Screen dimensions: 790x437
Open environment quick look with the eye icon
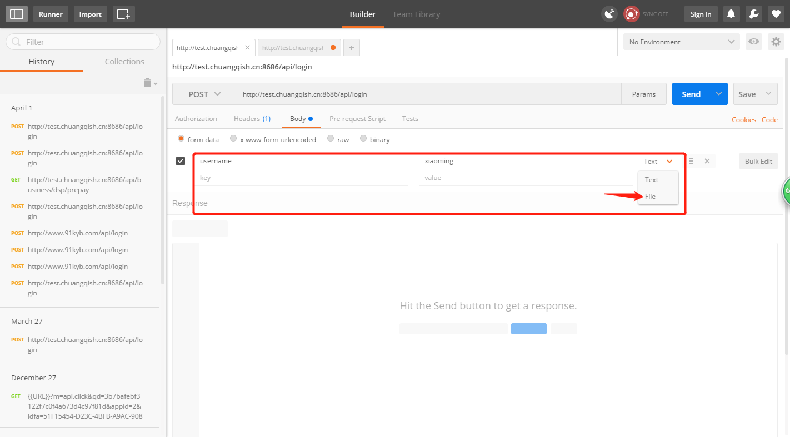(754, 42)
